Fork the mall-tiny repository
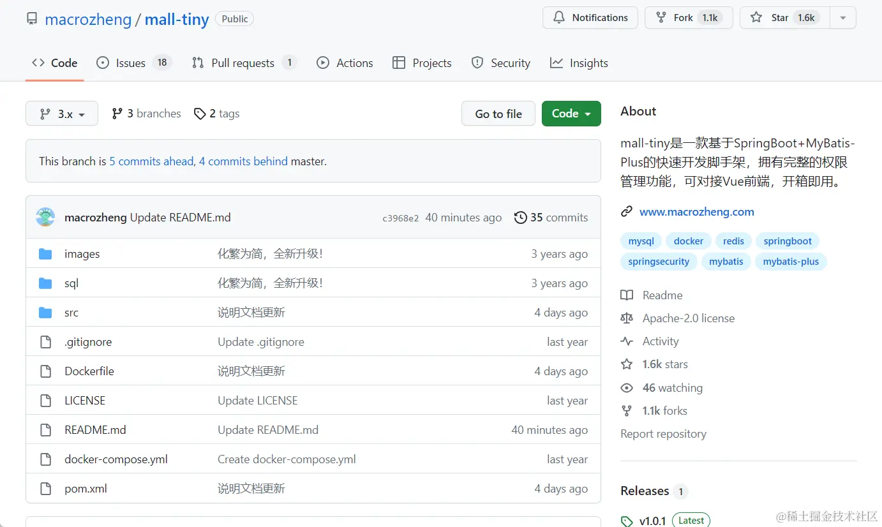This screenshot has height=527, width=882. tap(689, 18)
